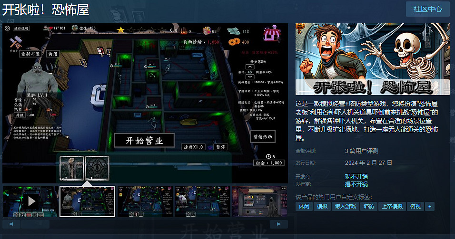Click the game description paragraph

click(x=367, y=121)
